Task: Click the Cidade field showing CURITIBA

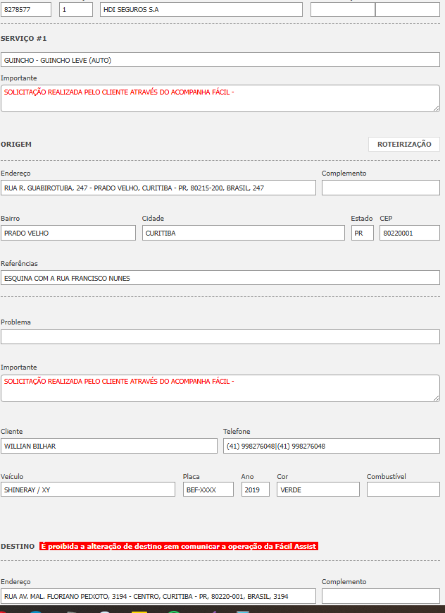Action: click(243, 233)
